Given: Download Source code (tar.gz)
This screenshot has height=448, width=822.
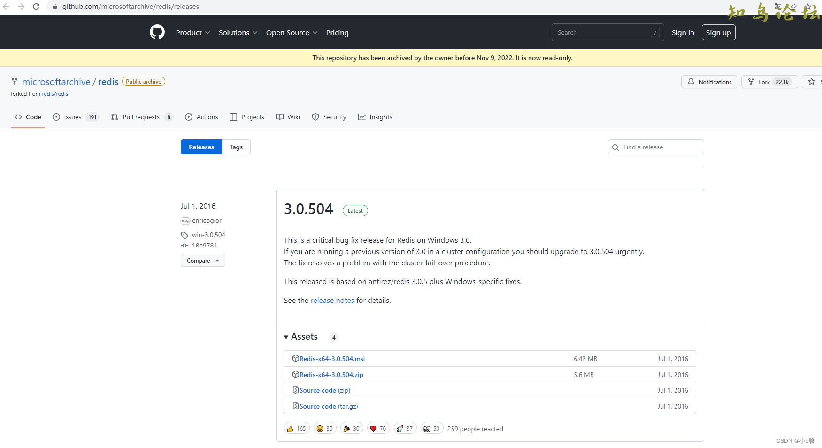Looking at the screenshot, I should [329, 406].
